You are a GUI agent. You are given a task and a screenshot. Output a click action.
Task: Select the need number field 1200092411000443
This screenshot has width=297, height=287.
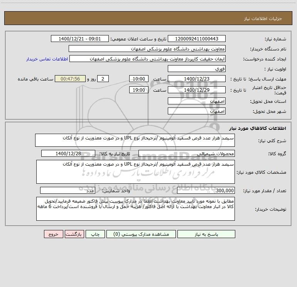197,39
